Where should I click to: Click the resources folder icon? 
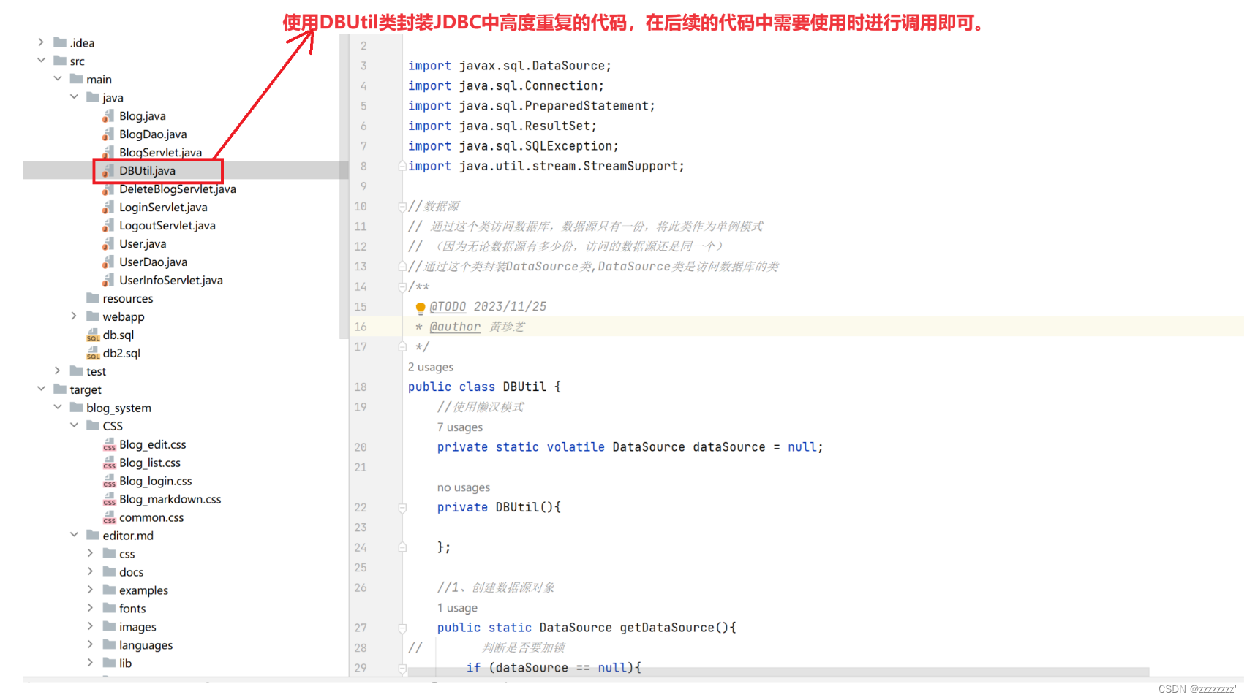tap(93, 298)
